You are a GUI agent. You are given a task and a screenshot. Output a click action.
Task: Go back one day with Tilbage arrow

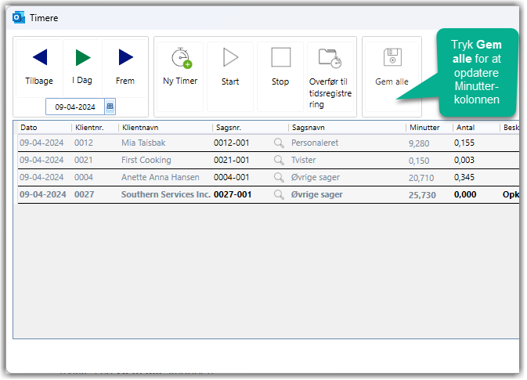tap(39, 68)
